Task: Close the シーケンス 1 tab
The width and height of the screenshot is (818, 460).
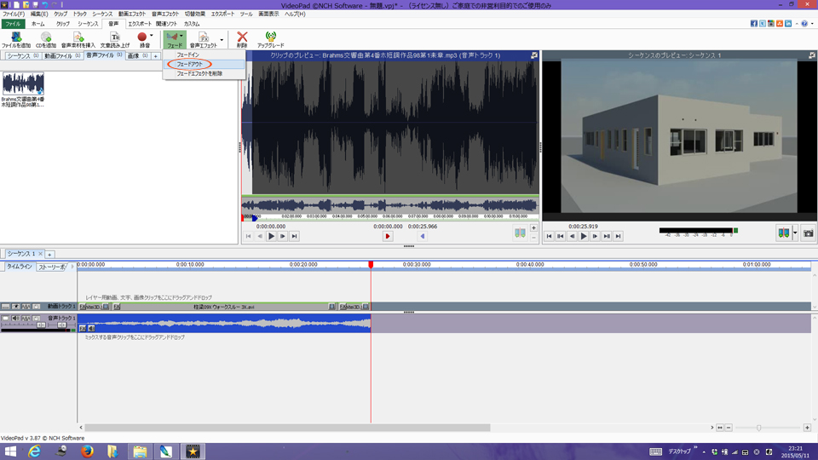Action: pos(40,254)
